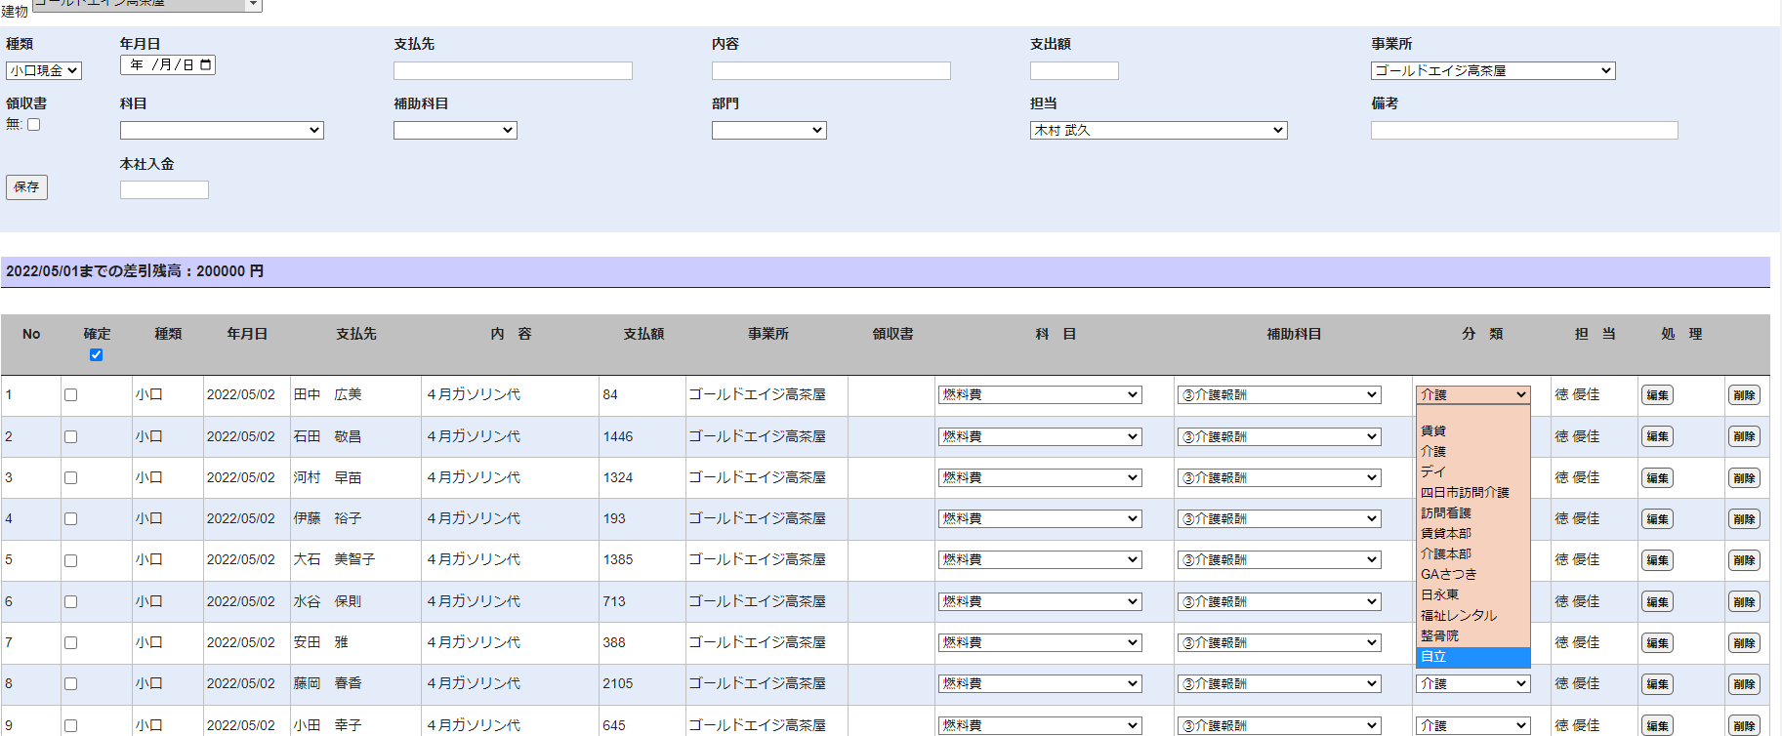Click 編集 button for row 7
This screenshot has width=1782, height=736.
[x=1657, y=643]
